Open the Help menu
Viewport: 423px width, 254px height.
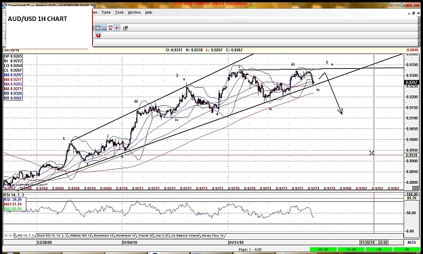(x=149, y=12)
